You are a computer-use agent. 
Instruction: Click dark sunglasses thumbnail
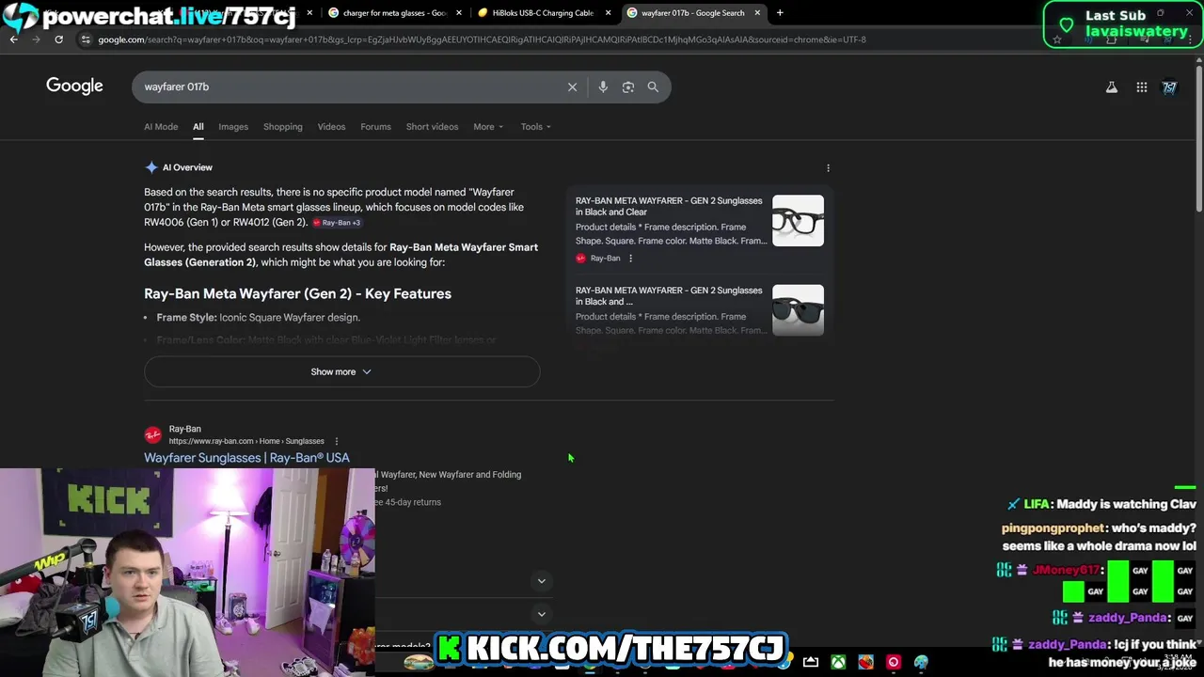tap(798, 310)
